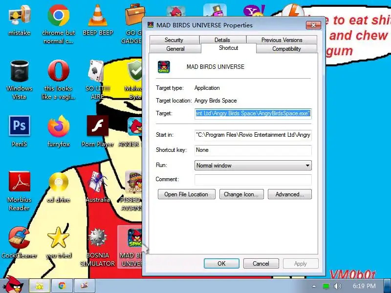Image resolution: width=391 pixels, height=293 pixels.
Task: Cancel the Properties dialog
Action: point(261,263)
